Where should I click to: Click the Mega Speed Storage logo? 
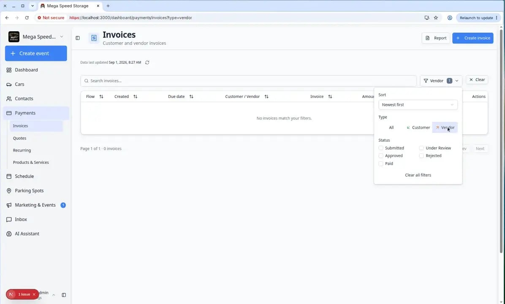[14, 37]
